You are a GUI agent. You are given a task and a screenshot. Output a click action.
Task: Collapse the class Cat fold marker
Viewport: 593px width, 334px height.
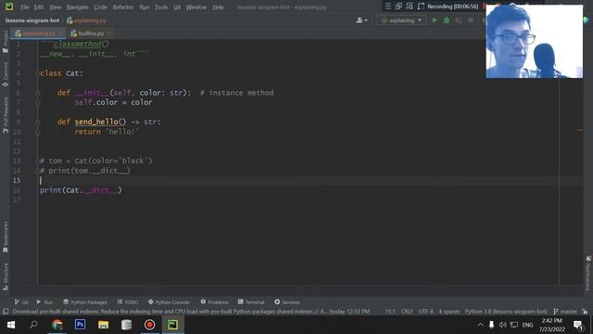[38, 73]
